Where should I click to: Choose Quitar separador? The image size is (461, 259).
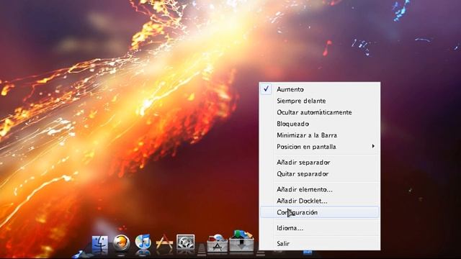click(x=320, y=173)
